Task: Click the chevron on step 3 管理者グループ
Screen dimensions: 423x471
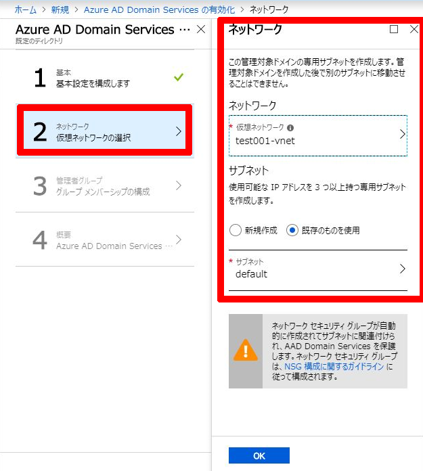Action: pos(179,185)
